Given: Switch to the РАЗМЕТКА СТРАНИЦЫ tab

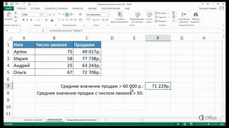Looking at the screenshot, I should point(56,9).
